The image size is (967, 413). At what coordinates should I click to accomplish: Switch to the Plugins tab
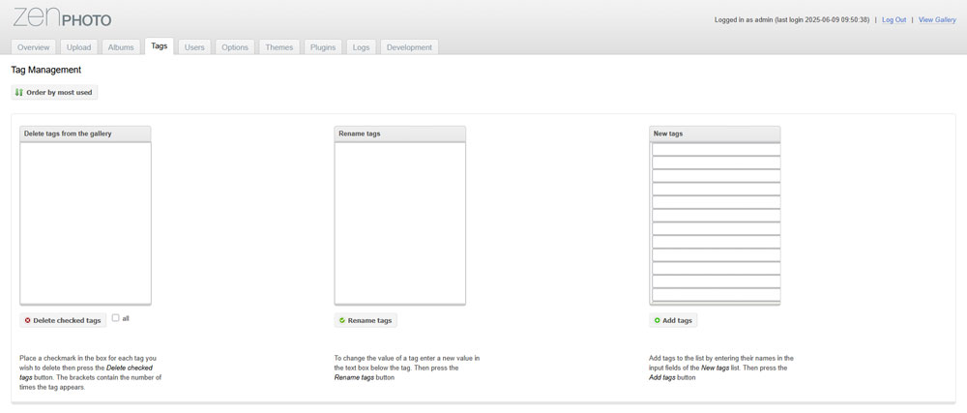point(323,47)
